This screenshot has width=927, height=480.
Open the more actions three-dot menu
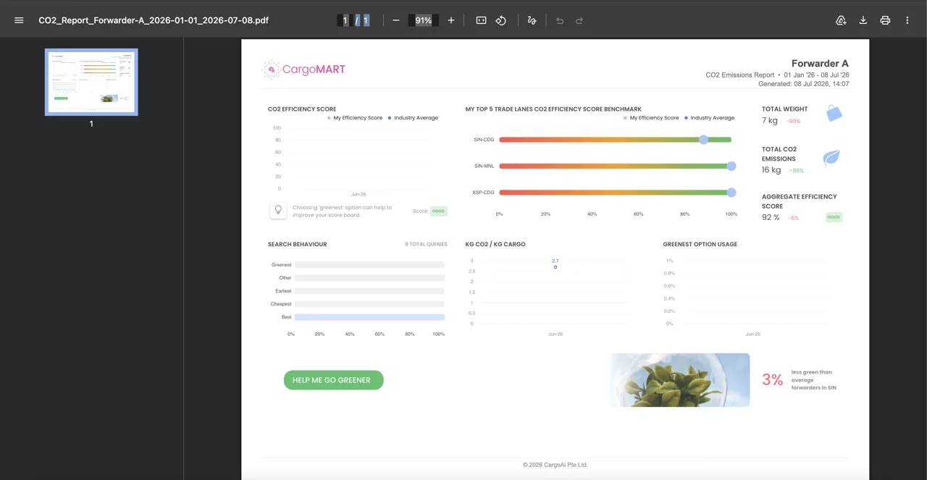coord(907,20)
